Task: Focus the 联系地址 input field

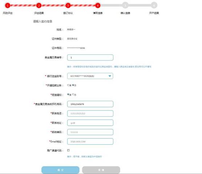Action: (x=90, y=123)
